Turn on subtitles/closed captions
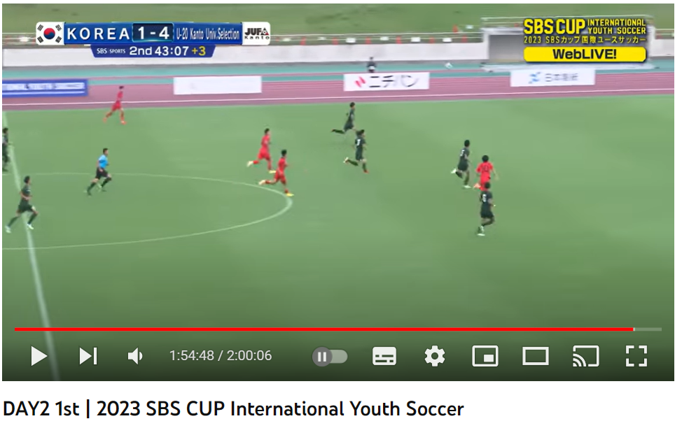Screen dimensions: 689x435 [x=384, y=356]
